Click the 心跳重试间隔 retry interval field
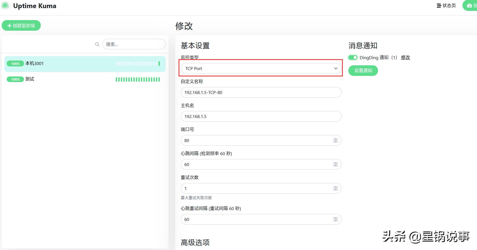The image size is (477, 250). click(x=261, y=219)
